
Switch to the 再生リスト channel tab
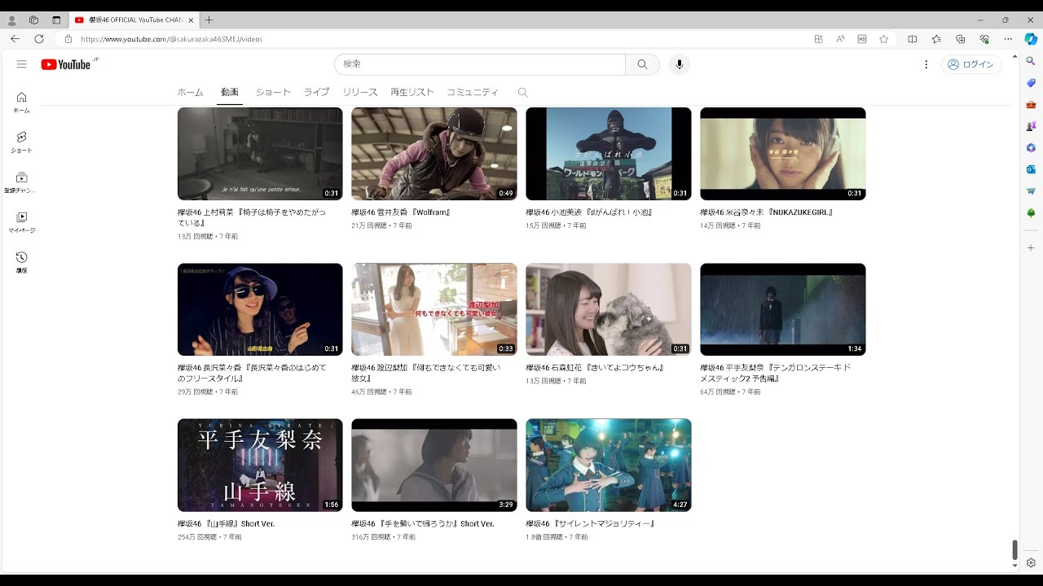click(411, 93)
